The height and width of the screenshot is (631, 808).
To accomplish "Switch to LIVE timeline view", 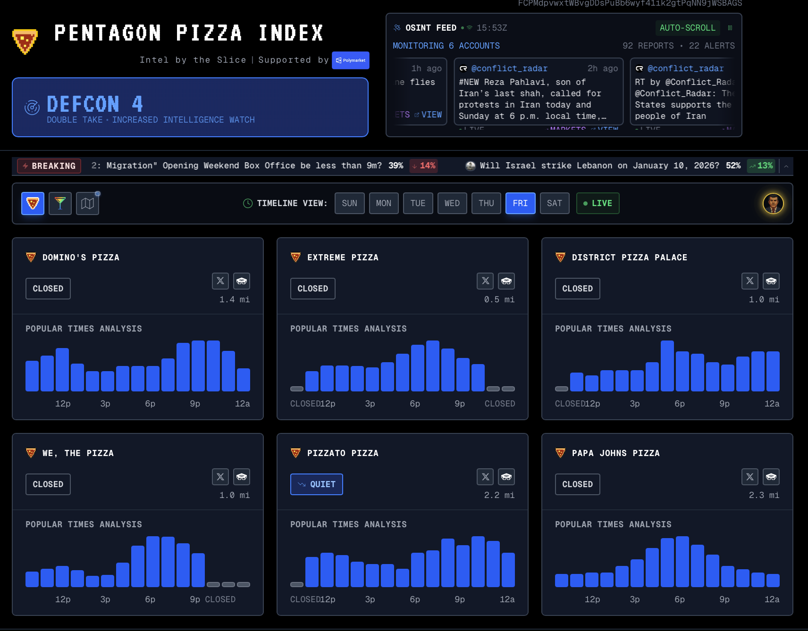I will point(598,203).
